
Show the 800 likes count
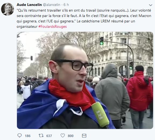pos(71,136)
